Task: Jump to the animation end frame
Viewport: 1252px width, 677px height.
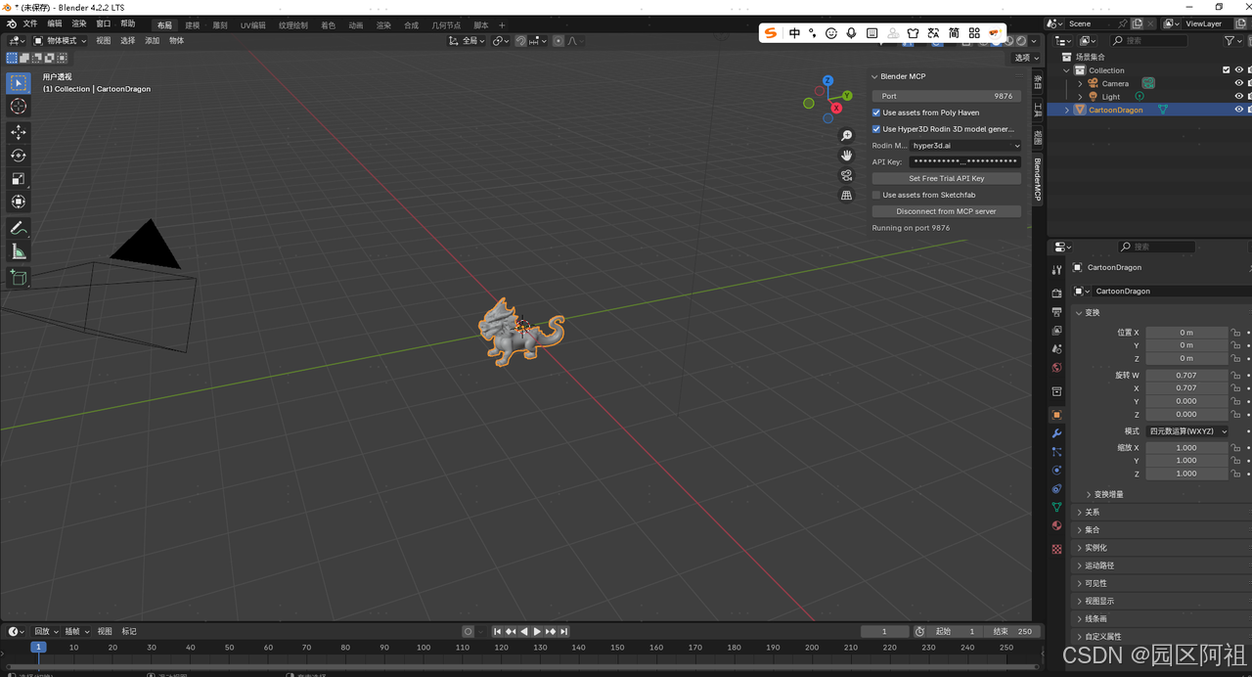Action: 563,631
